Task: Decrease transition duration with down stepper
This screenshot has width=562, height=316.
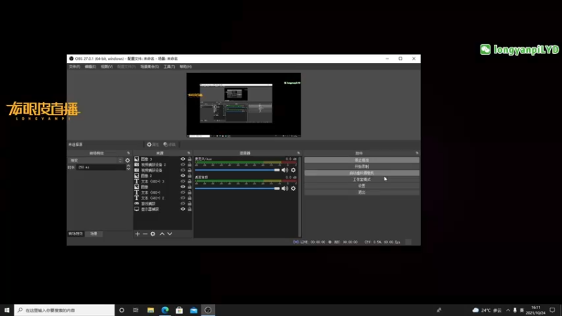Action: (x=129, y=169)
